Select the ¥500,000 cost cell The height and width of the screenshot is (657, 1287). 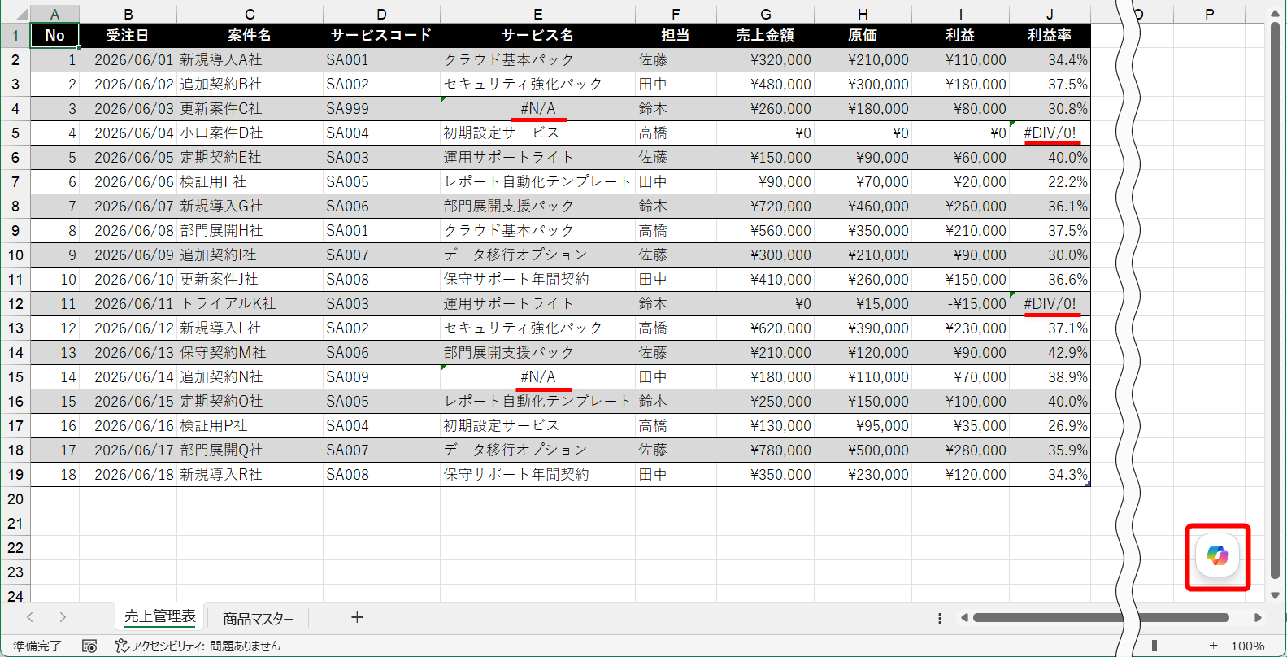click(863, 450)
